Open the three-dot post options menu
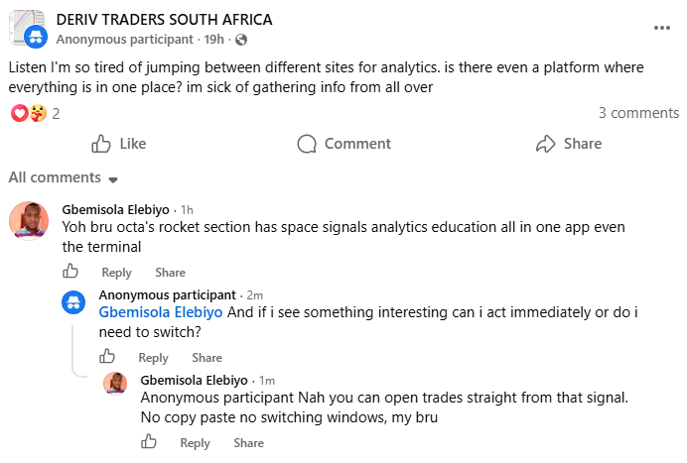The width and height of the screenshot is (687, 463). (x=661, y=28)
